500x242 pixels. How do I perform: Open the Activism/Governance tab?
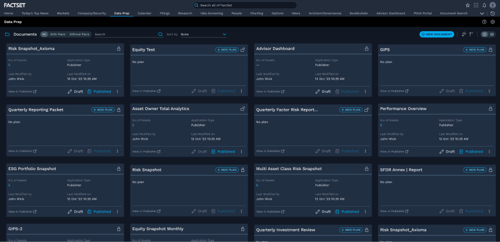pyautogui.click(x=325, y=14)
